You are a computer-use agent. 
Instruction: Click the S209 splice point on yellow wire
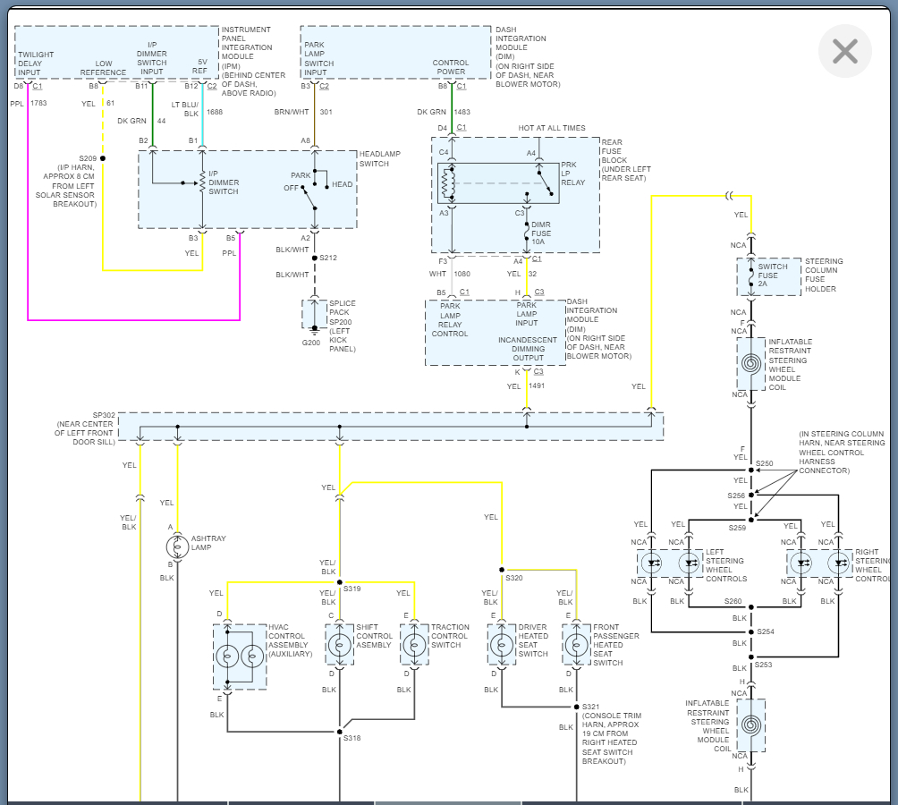click(x=103, y=158)
